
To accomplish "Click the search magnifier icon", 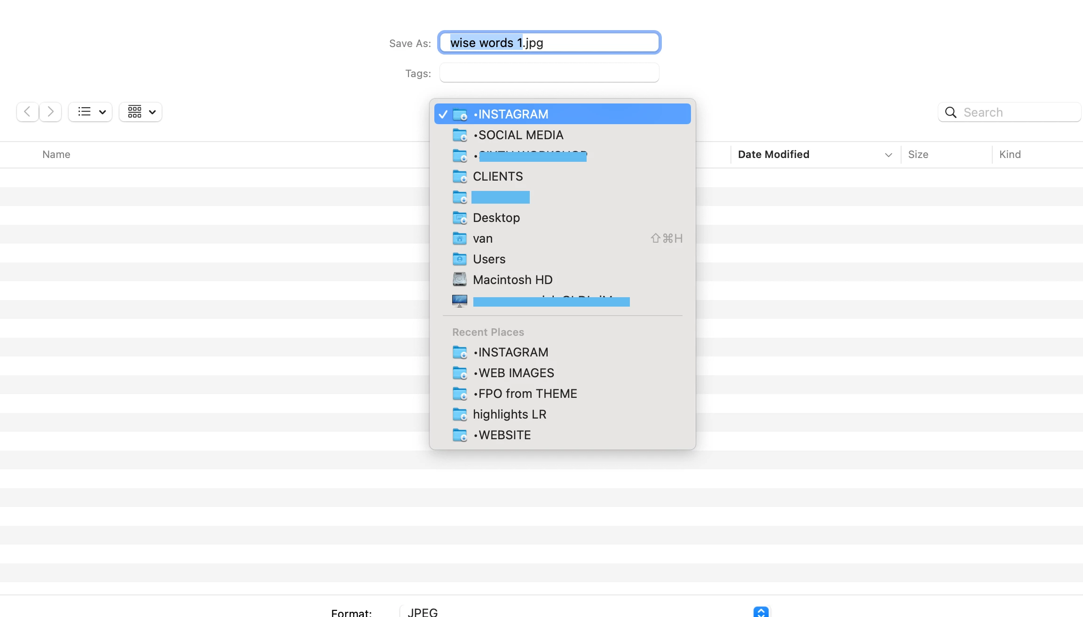I will pos(950,112).
